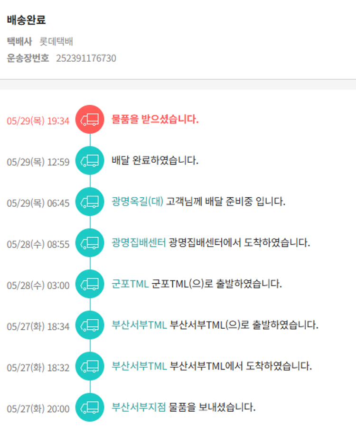
Task: Open the 군포TML location link
Action: pyautogui.click(x=130, y=284)
